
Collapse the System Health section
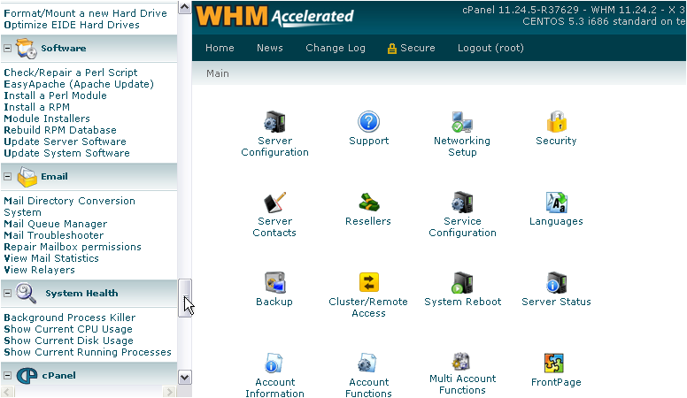(x=7, y=293)
